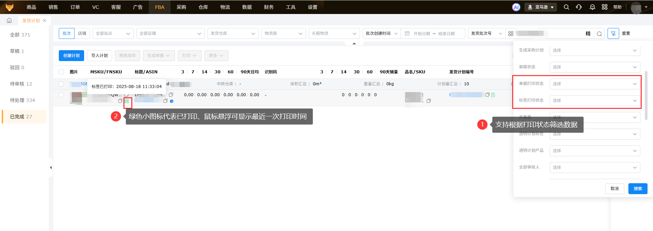The image size is (653, 231).
Task: Click the 开始日期 date range field
Action: coord(422,33)
